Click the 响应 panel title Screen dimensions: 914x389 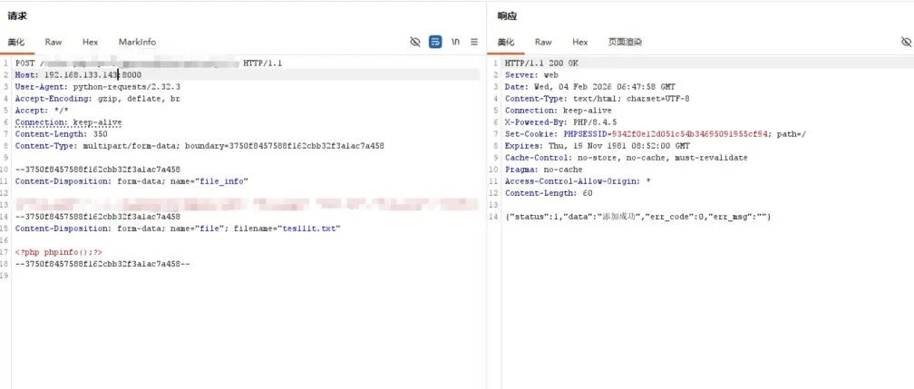(x=507, y=15)
